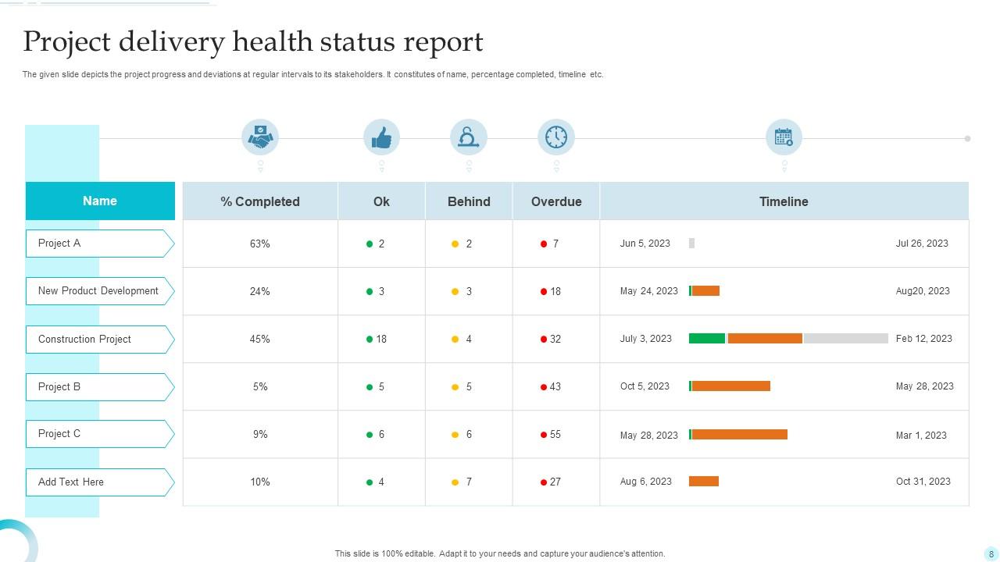This screenshot has height=562, width=1000.
Task: Click the Add Text Here placeholder tag
Action: tap(99, 482)
